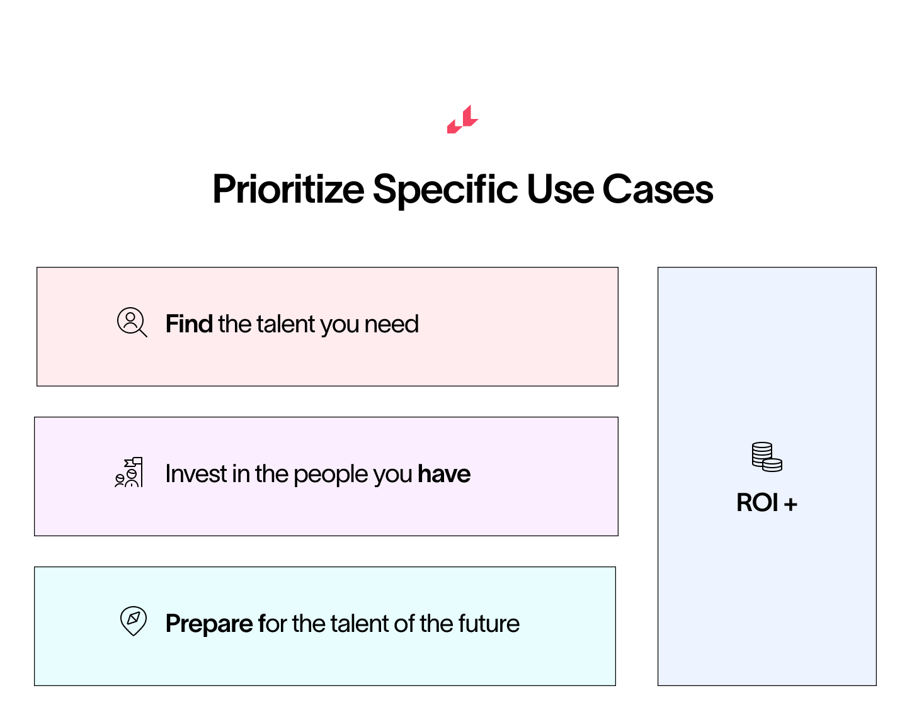Click the plus sign after ROI
Viewport: 907px width, 715px height.
791,504
